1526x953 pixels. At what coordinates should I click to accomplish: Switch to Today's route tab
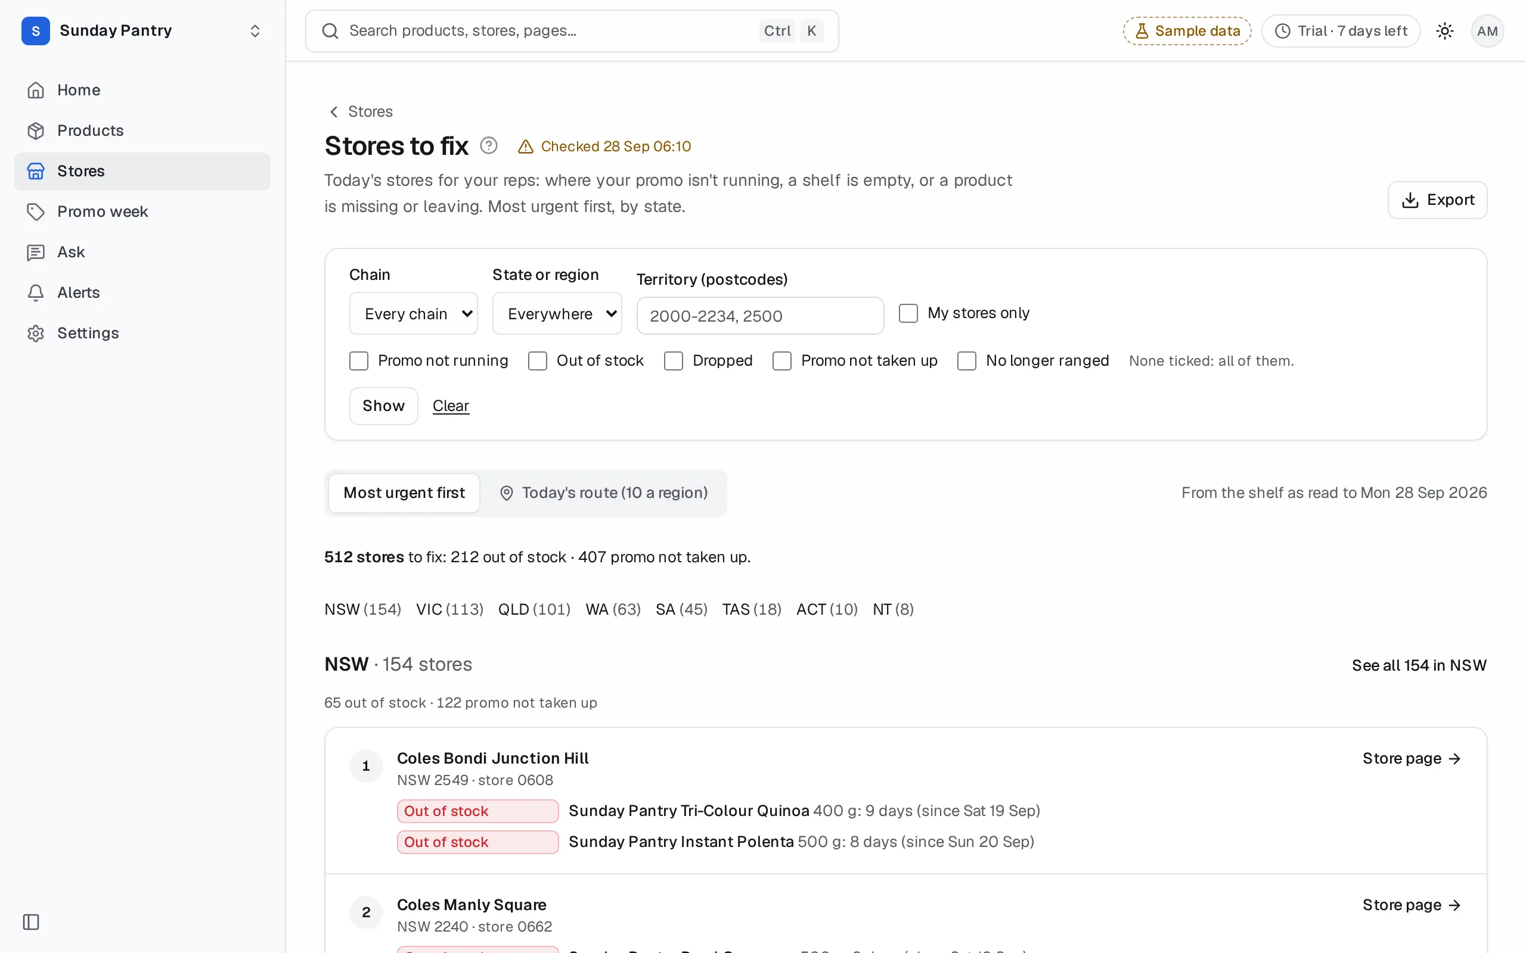click(604, 493)
